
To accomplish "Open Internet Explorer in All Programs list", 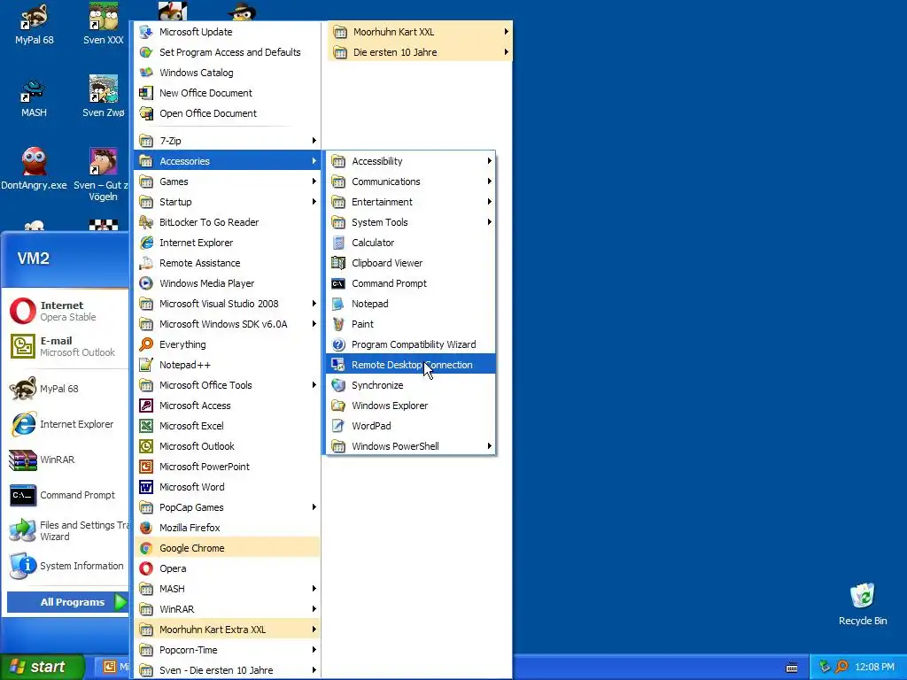I will point(228,243).
